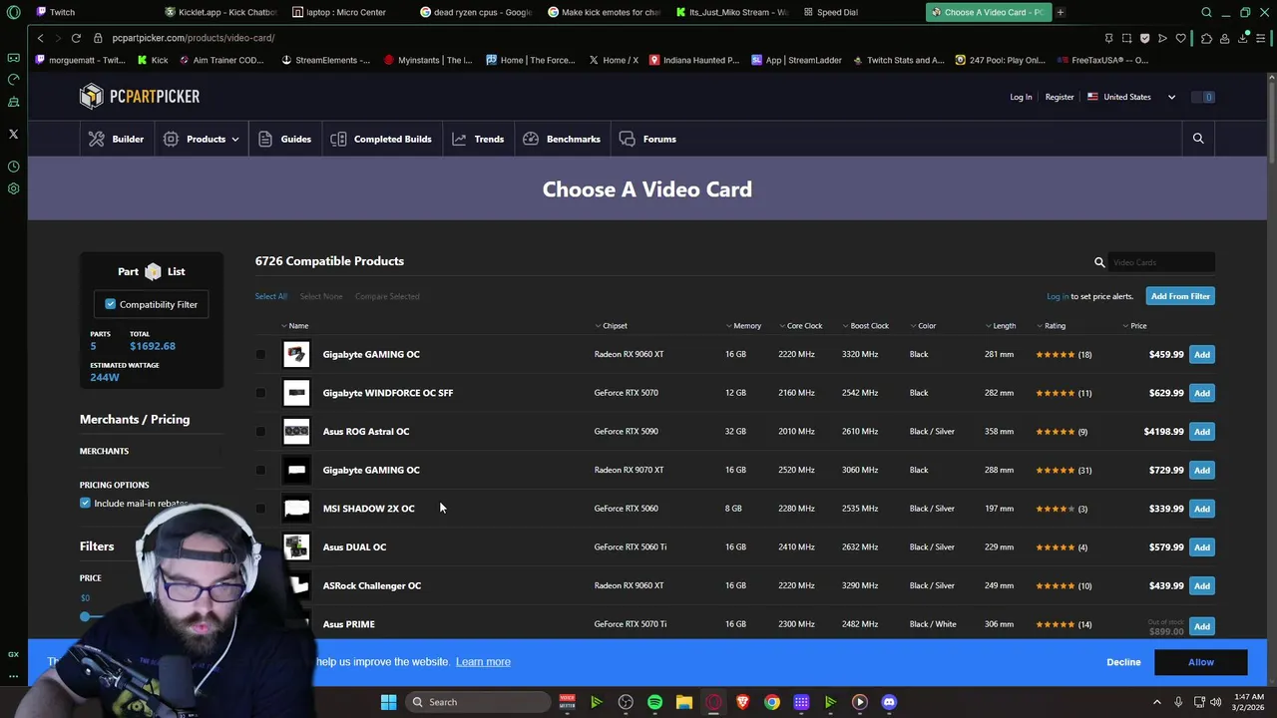Screen dimensions: 1277x718
Task: Toggle the Compatibility Filter checkbox
Action: point(110,304)
